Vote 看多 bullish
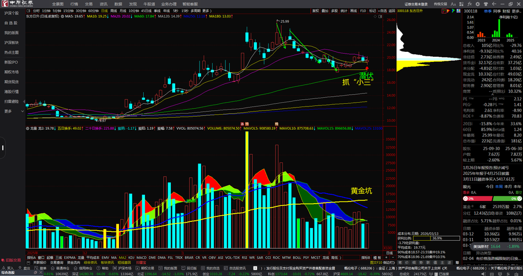Screen dimensions: 523x276 click(x=466, y=193)
